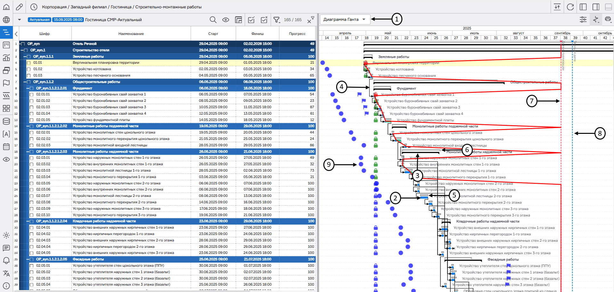
Task: Open the clock history icon
Action: (34, 7)
